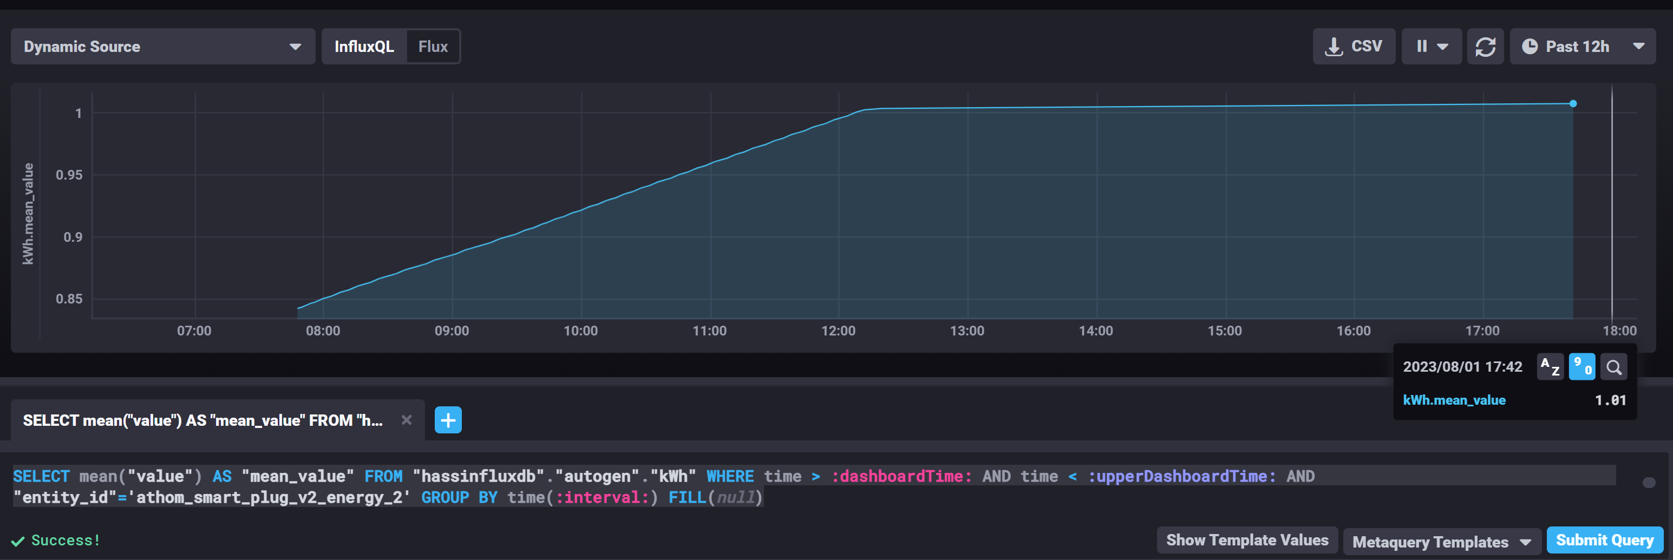Open the Dynamic Source dropdown
This screenshot has width=1673, height=560.
tap(162, 46)
